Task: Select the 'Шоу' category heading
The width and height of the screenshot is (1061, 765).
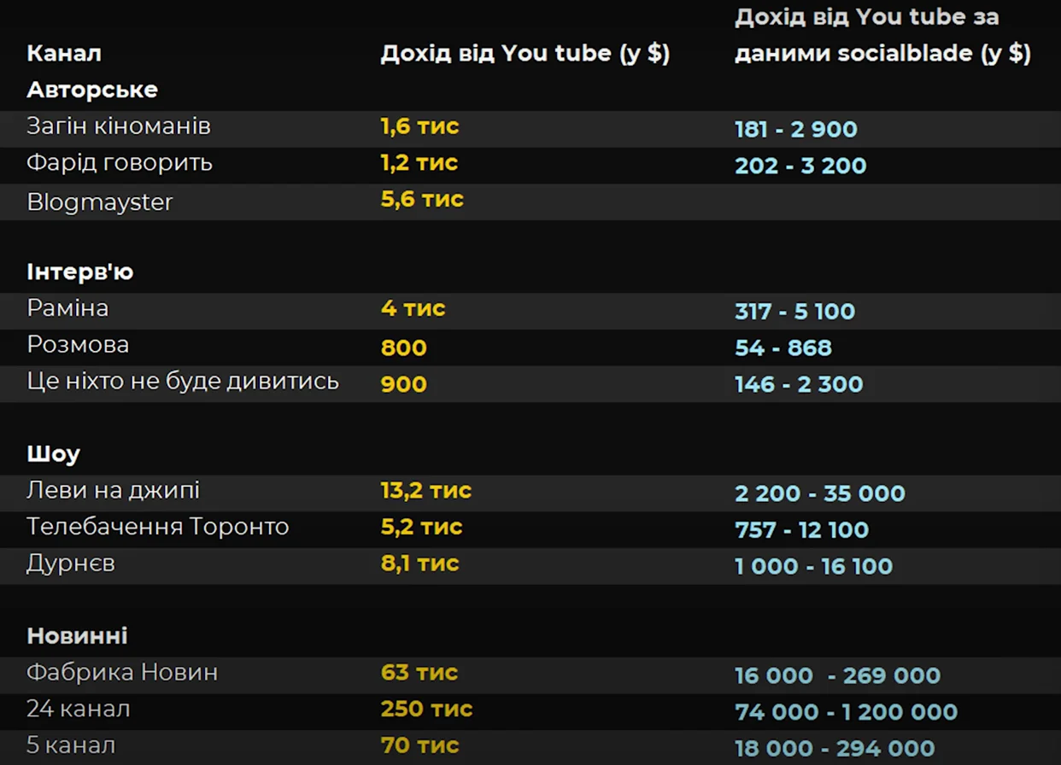Action: [x=53, y=454]
